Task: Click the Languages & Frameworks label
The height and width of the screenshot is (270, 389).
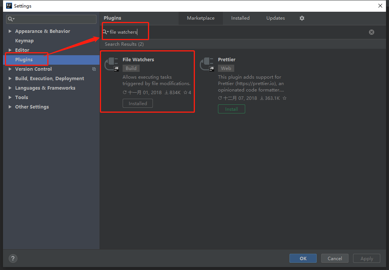Action: [x=45, y=88]
